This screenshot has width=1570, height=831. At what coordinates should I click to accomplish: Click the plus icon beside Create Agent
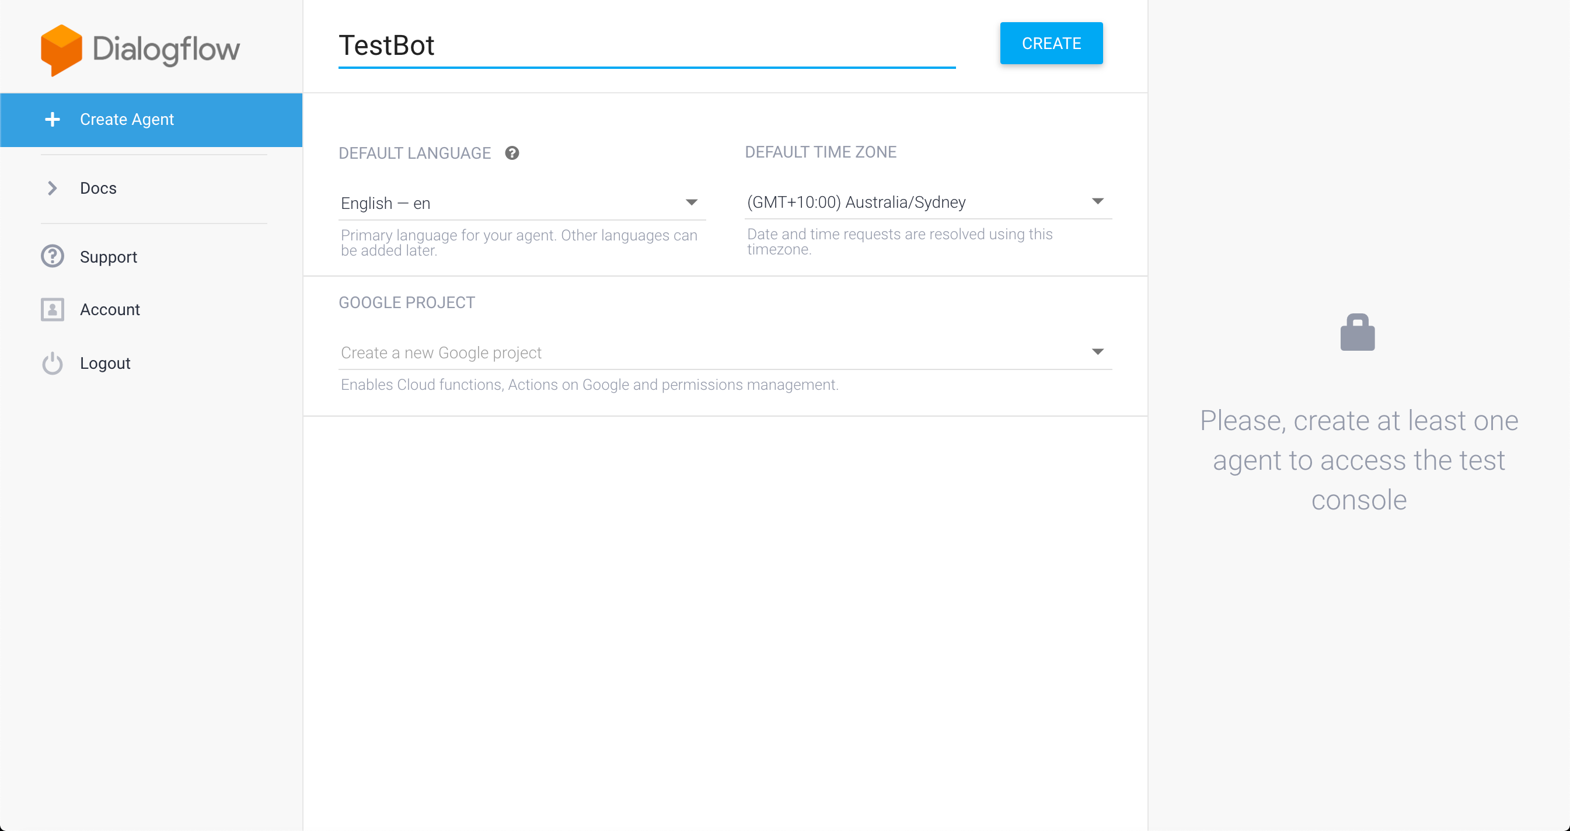(53, 120)
